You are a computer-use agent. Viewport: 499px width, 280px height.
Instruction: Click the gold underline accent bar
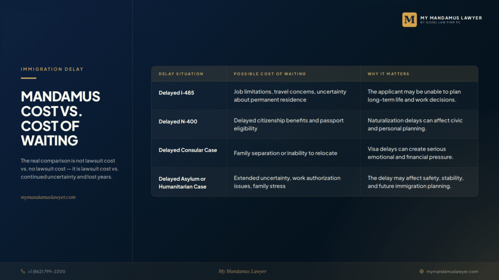click(x=29, y=78)
